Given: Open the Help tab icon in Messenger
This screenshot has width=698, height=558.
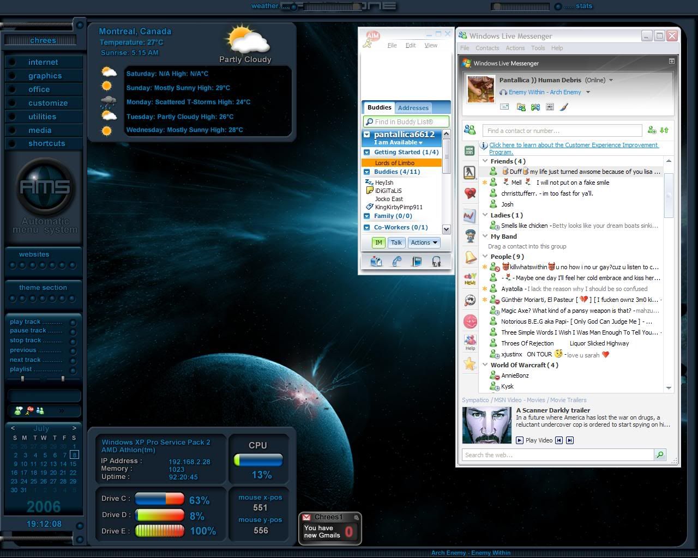Looking at the screenshot, I should pos(470,342).
